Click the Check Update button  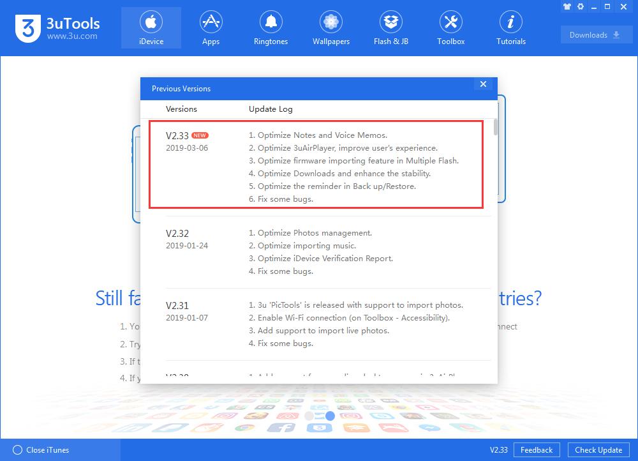tap(598, 450)
